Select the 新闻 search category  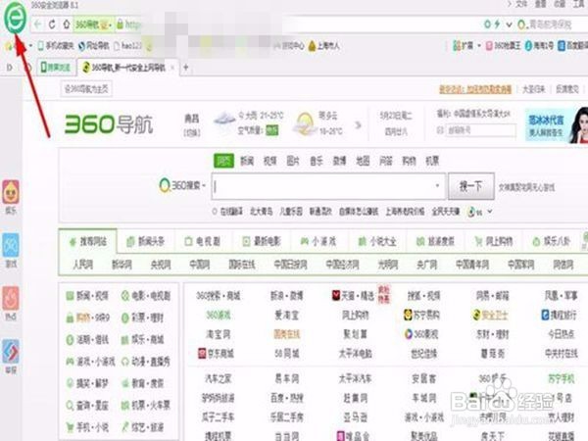(247, 161)
